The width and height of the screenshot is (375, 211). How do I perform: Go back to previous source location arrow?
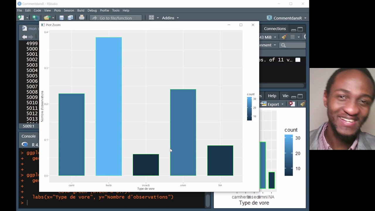[x=25, y=37]
